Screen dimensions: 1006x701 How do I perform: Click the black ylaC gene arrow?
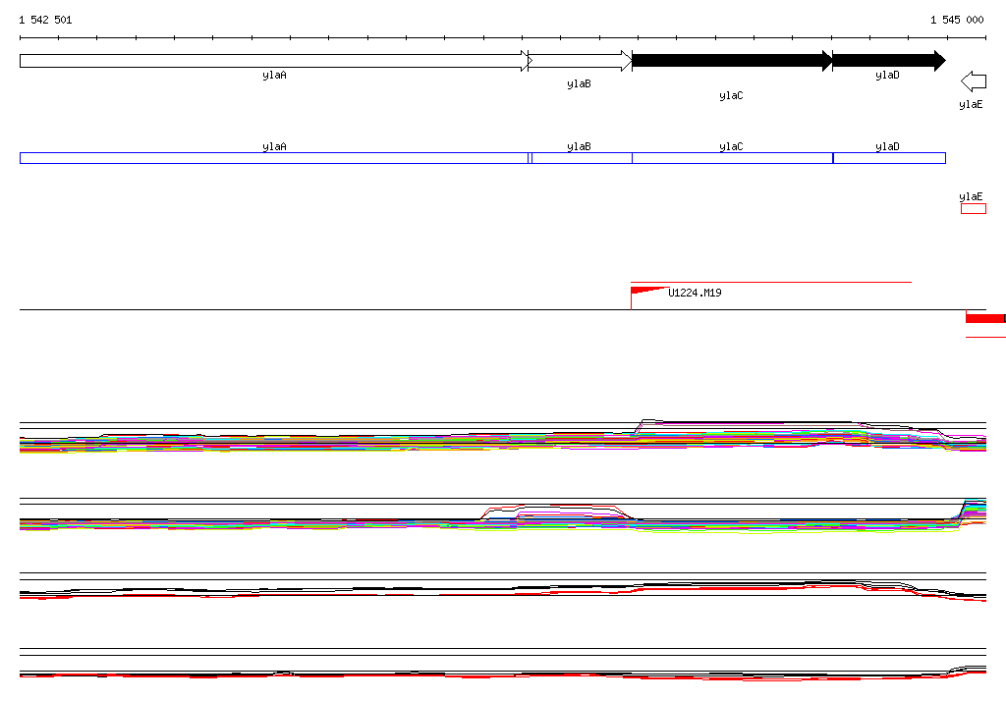(x=731, y=61)
